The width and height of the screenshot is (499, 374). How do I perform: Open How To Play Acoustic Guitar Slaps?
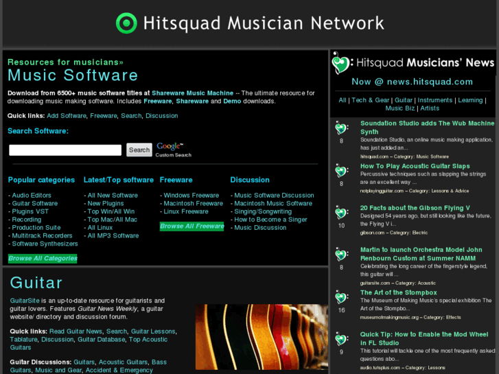pos(415,166)
